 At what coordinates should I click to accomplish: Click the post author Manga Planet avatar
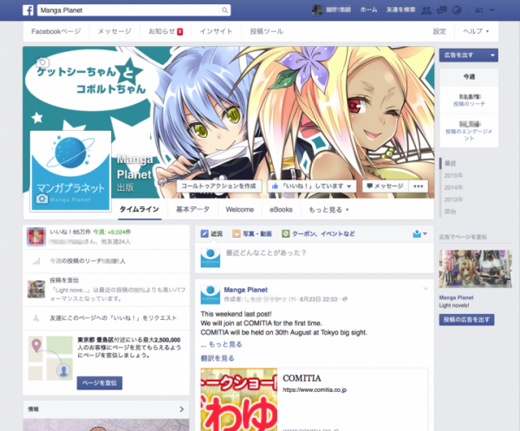(x=211, y=294)
